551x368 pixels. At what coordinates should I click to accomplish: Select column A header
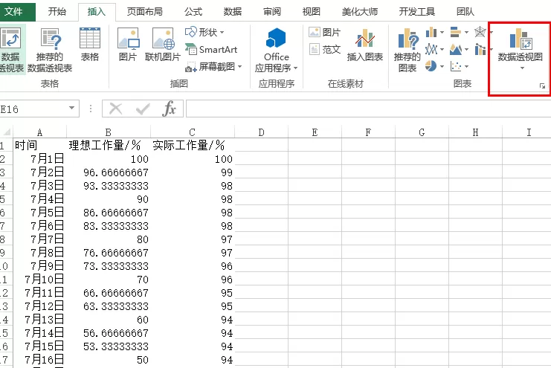point(39,132)
